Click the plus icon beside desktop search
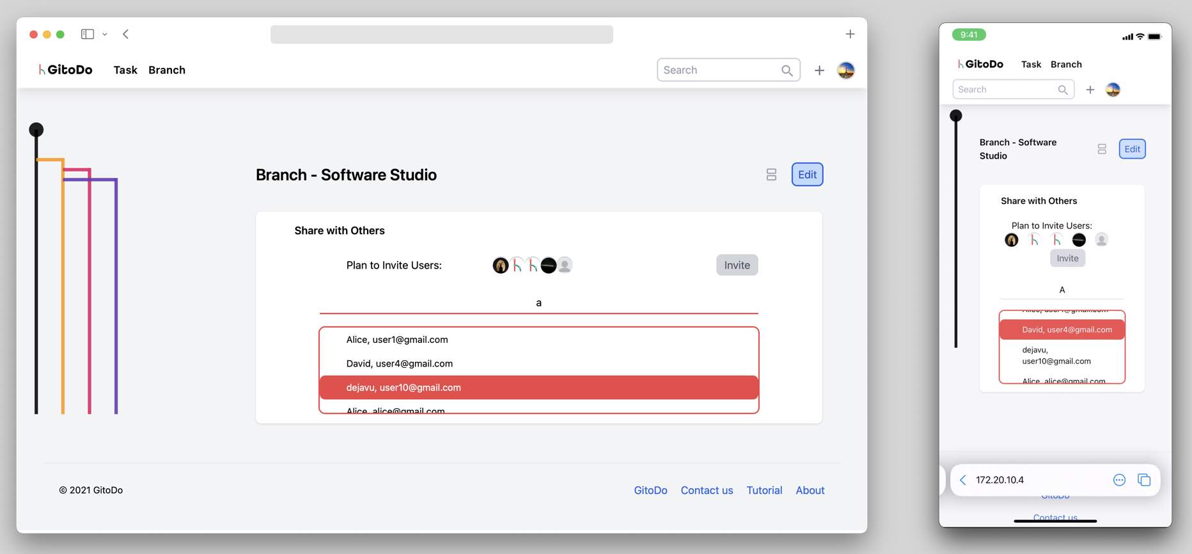Viewport: 1192px width, 554px height. point(819,70)
